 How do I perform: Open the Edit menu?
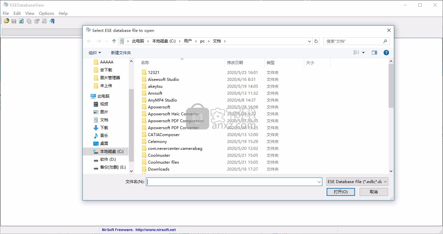click(17, 13)
